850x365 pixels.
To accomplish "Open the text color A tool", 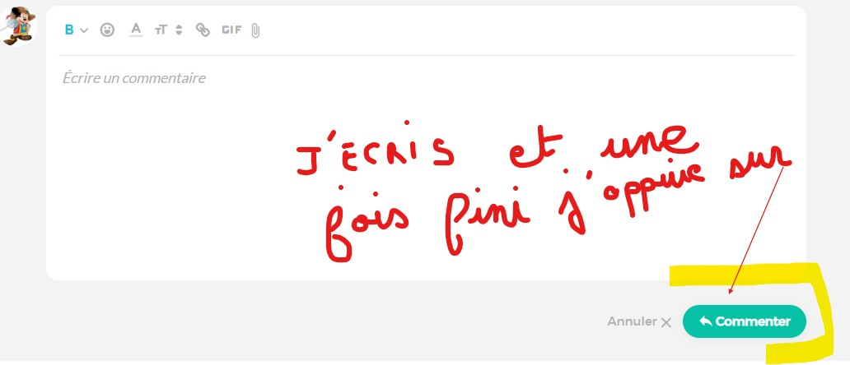I will point(136,28).
